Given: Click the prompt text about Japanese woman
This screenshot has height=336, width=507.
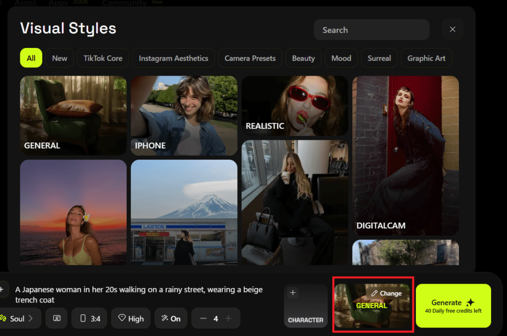Looking at the screenshot, I should [139, 294].
